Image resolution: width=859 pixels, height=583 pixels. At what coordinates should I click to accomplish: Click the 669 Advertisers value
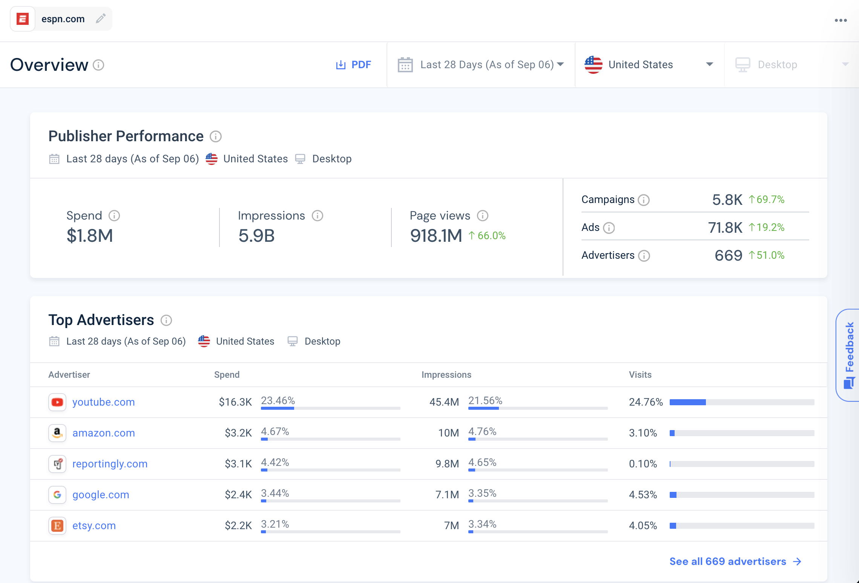729,255
